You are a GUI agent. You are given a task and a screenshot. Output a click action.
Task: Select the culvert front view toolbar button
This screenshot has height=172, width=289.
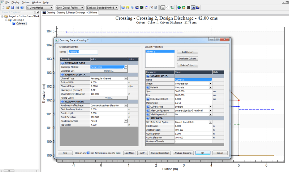(x=163, y=8)
